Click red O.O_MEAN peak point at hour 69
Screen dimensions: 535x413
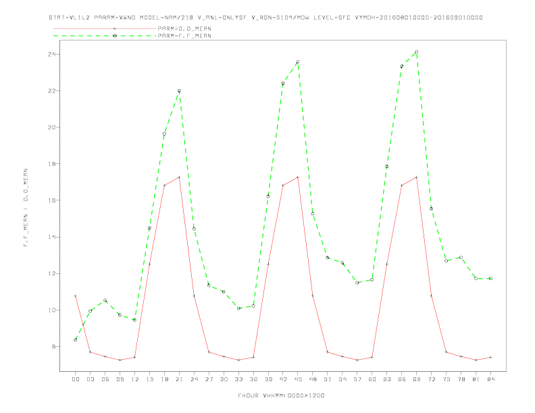pos(417,177)
